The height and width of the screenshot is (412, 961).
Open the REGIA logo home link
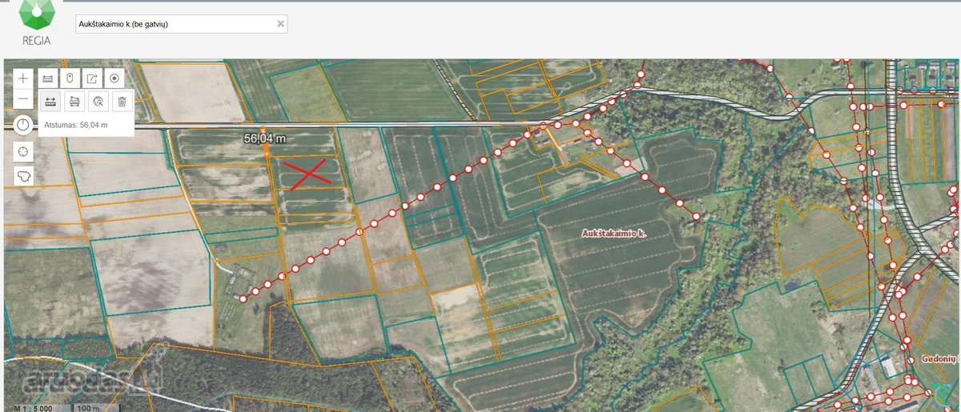pyautogui.click(x=38, y=26)
